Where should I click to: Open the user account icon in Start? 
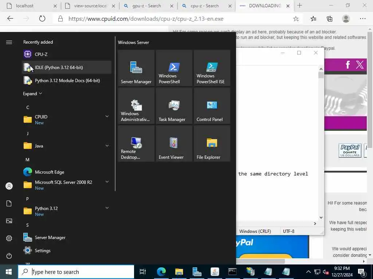[9, 186]
